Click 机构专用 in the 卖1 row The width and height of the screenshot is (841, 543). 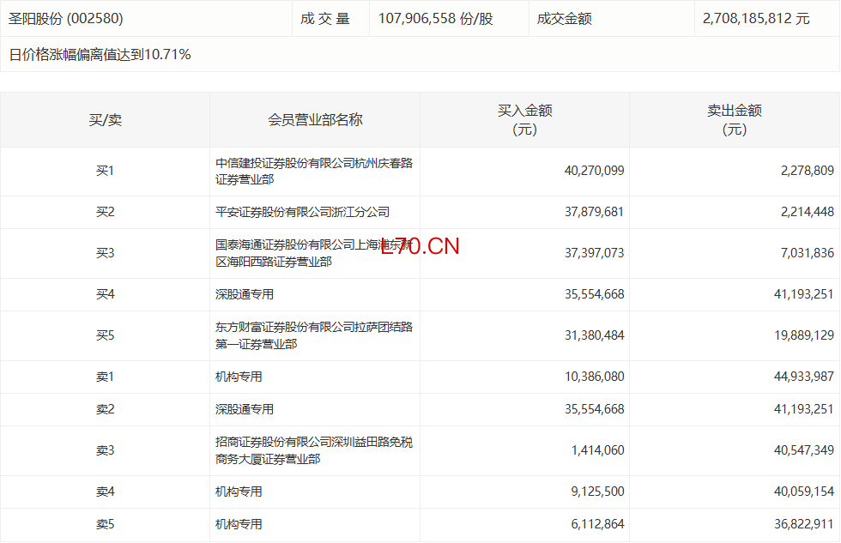239,377
